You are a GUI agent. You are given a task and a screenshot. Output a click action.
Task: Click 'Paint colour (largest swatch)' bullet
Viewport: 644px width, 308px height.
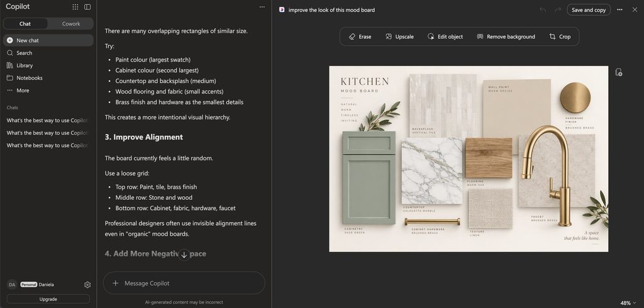click(153, 60)
